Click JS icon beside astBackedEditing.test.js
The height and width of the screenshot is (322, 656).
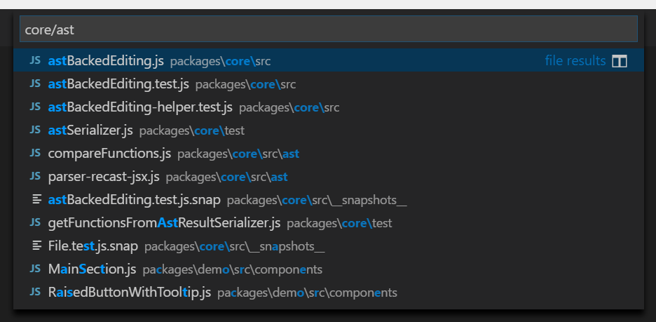[x=36, y=83]
